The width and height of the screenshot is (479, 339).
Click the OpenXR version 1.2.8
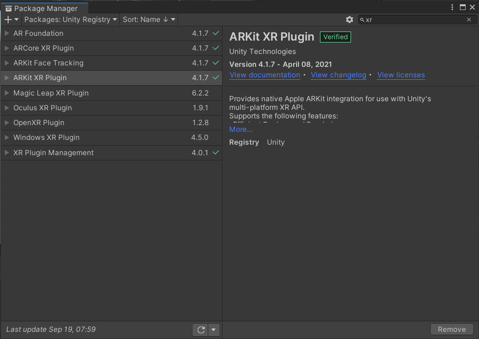tap(201, 122)
